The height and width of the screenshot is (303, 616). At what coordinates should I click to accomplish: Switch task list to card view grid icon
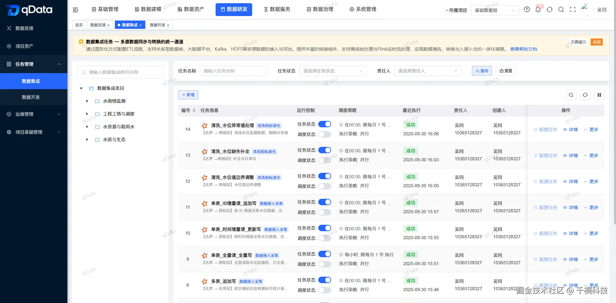599,95
